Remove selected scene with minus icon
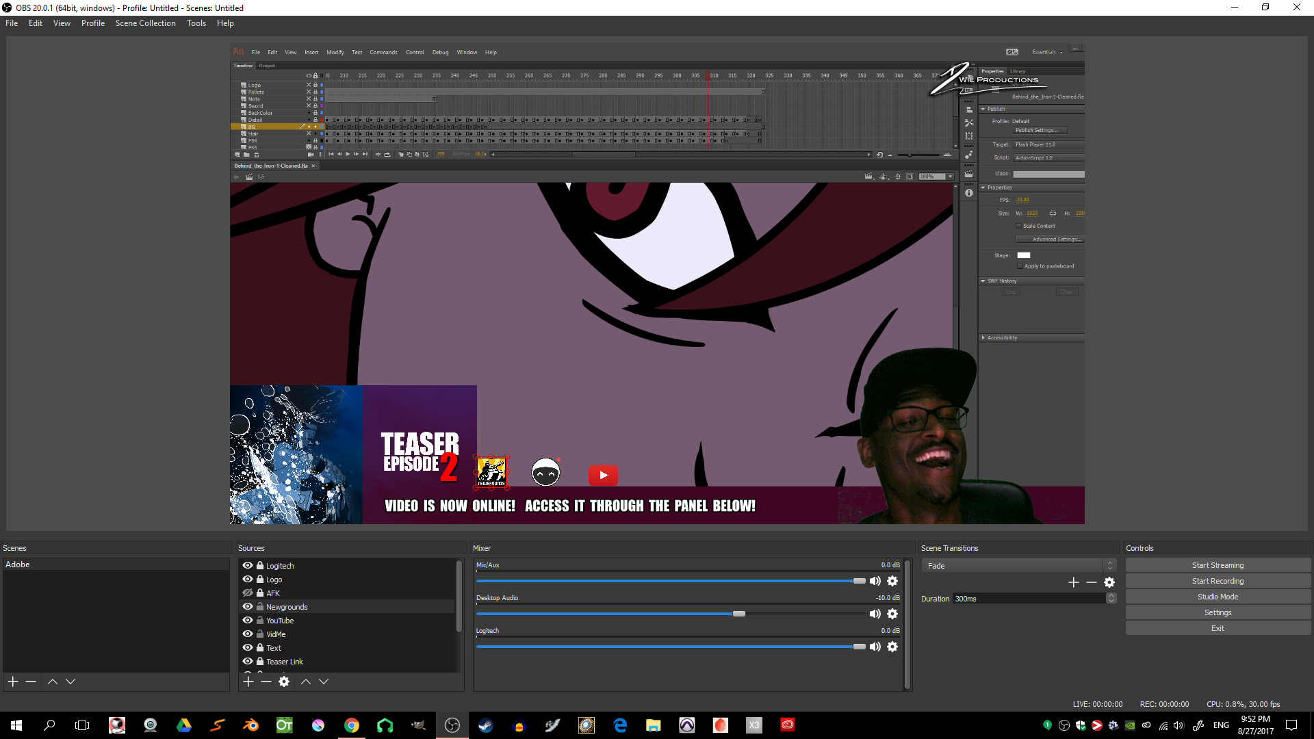Screen dimensions: 1314x739 coord(31,682)
